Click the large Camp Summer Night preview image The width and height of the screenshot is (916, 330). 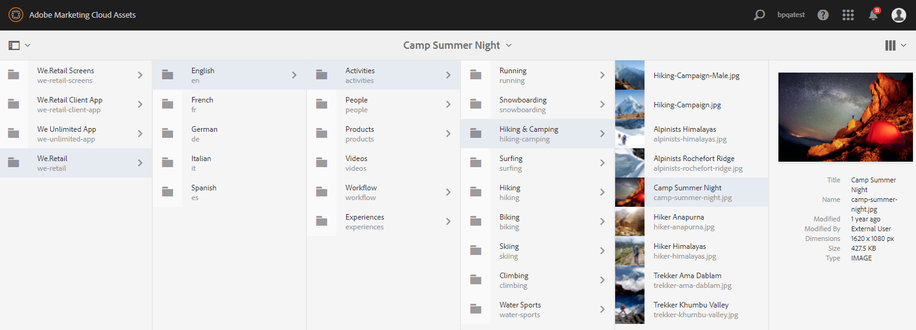[840, 117]
